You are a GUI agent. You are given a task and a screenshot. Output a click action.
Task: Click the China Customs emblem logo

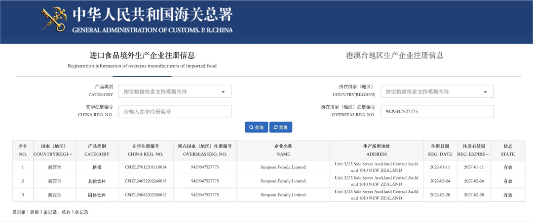click(x=55, y=20)
